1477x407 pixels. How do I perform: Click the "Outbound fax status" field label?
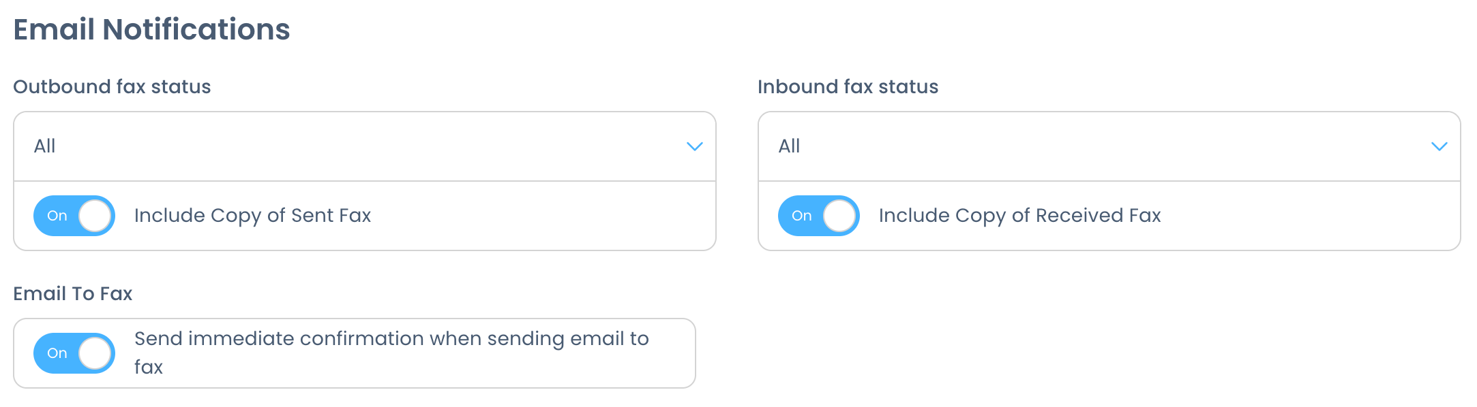[x=112, y=87]
